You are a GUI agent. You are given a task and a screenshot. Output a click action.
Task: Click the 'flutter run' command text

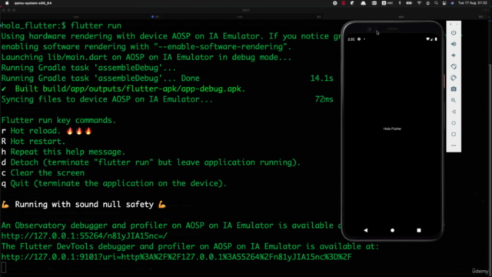pos(96,25)
